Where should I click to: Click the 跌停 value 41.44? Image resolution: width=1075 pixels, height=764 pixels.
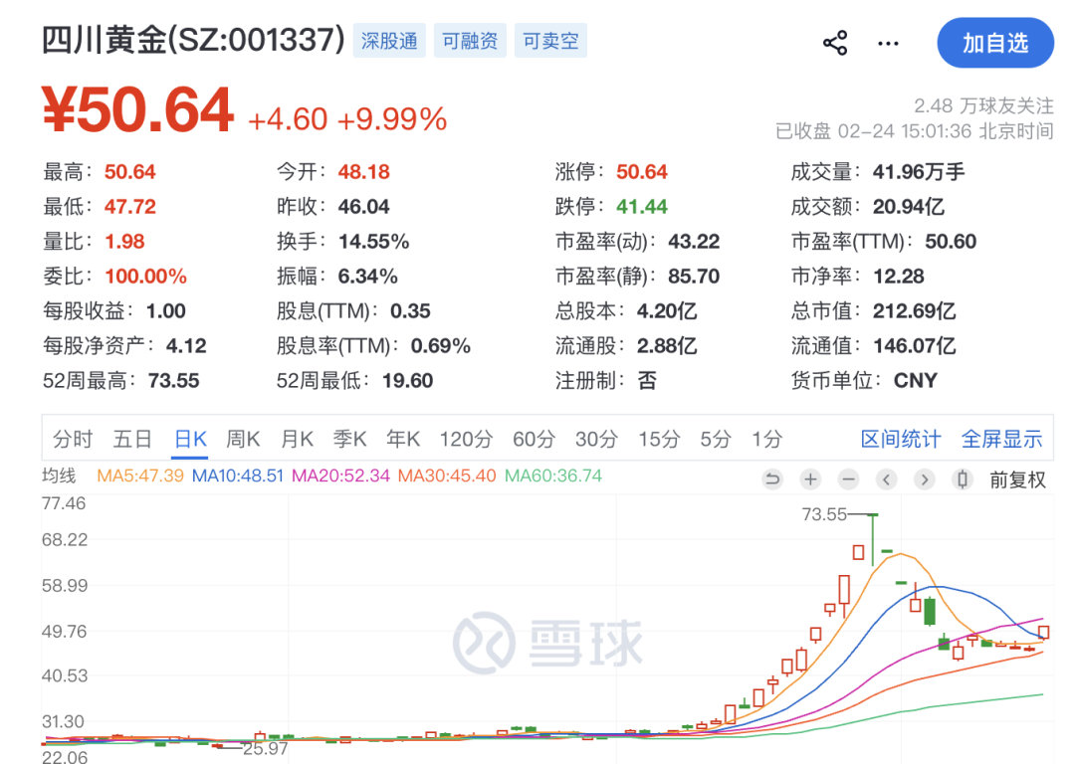pos(642,206)
